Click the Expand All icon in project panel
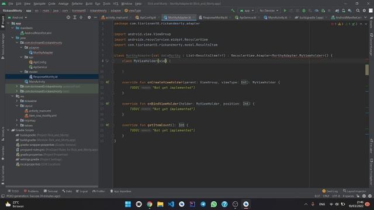 (x=75, y=17)
